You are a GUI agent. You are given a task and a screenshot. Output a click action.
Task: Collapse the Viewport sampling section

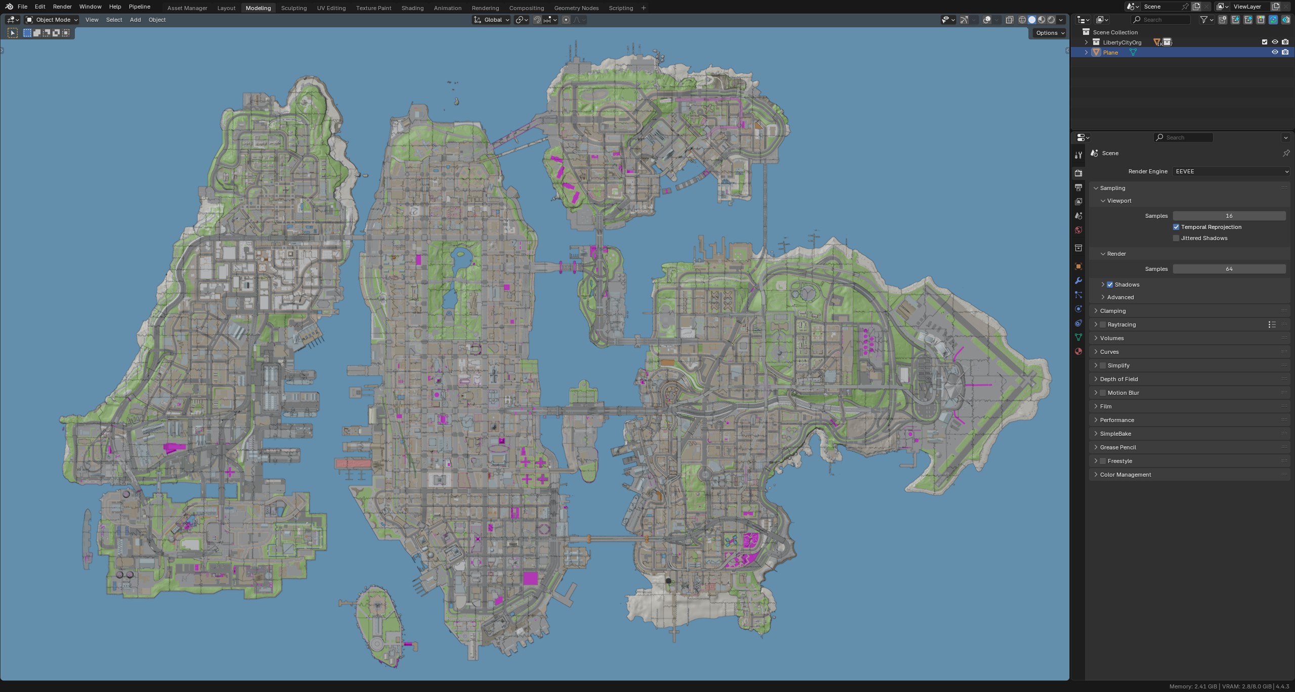coord(1103,201)
